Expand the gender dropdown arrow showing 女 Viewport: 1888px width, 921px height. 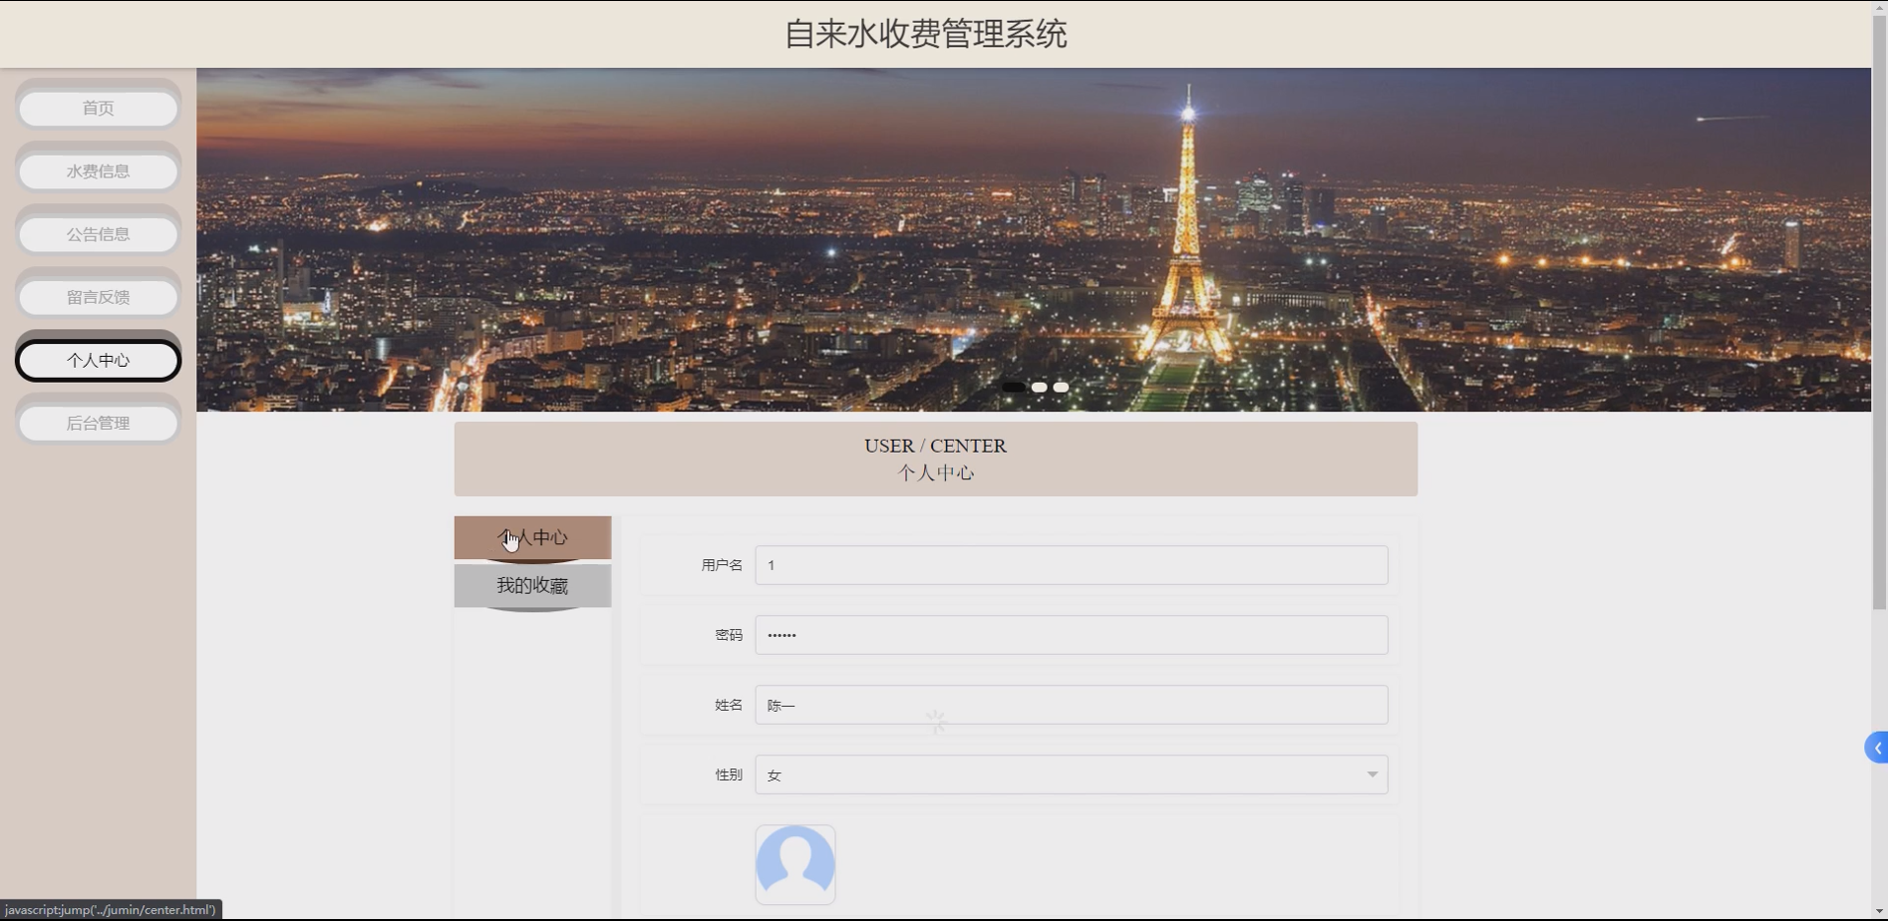point(1371,774)
